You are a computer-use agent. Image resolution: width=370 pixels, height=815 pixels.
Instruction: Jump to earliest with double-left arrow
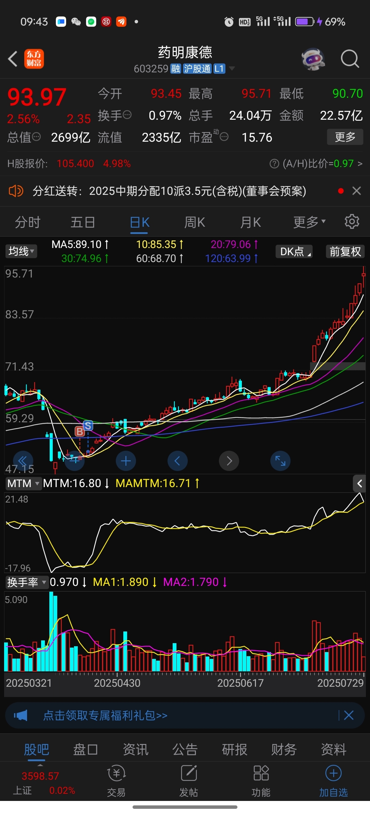pyautogui.click(x=23, y=461)
